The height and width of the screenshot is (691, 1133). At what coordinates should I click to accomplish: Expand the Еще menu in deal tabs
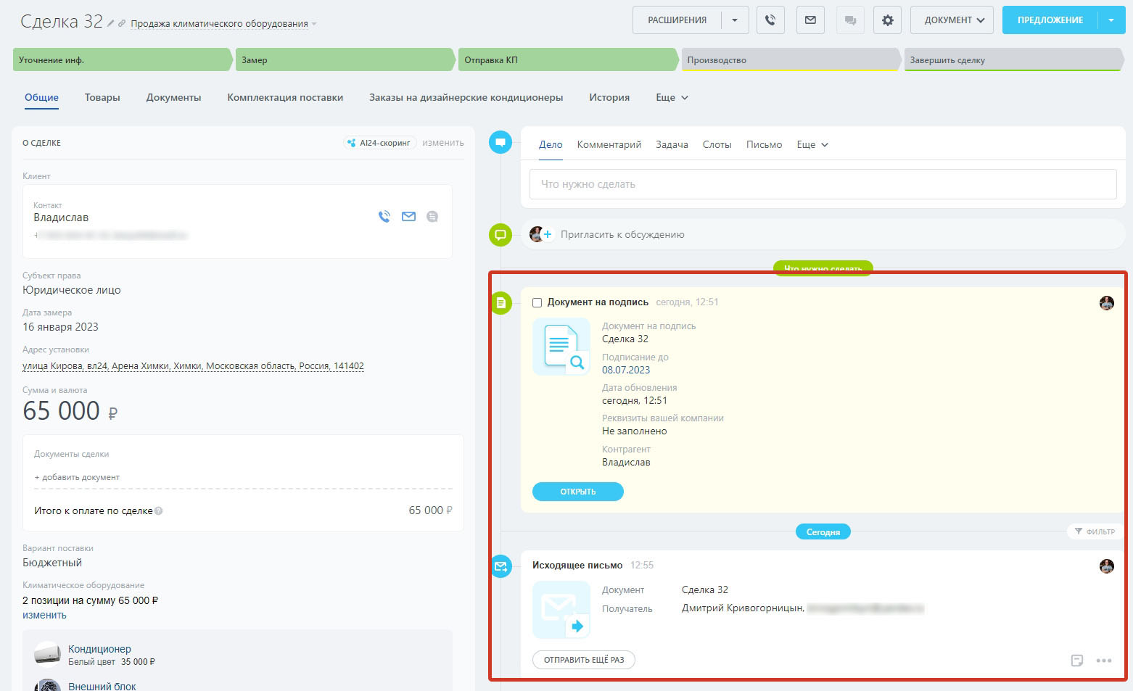(672, 97)
